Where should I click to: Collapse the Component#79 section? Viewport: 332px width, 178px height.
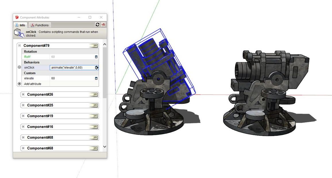tap(20, 45)
